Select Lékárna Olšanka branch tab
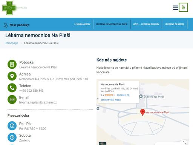 (x=175, y=24)
